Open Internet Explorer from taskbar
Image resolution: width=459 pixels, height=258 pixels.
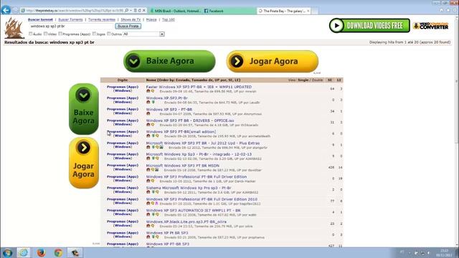tap(24, 253)
